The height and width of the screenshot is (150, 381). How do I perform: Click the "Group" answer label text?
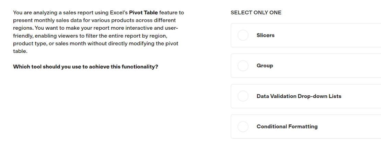click(265, 66)
